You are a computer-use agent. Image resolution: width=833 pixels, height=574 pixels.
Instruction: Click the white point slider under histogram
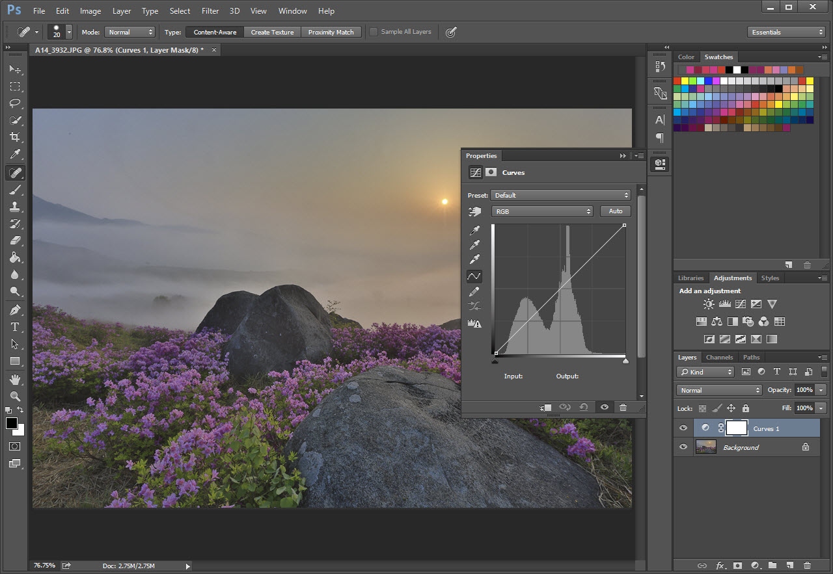pos(625,360)
